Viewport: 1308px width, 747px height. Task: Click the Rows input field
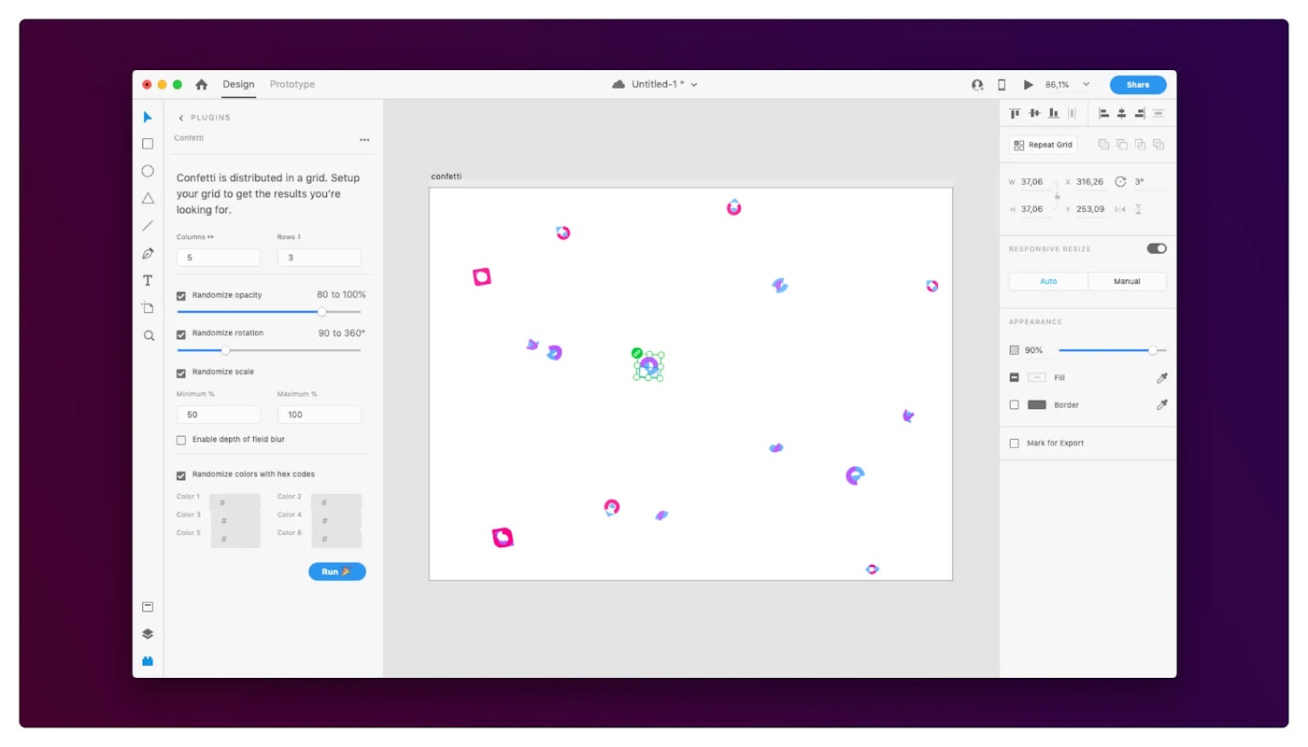[x=320, y=258]
